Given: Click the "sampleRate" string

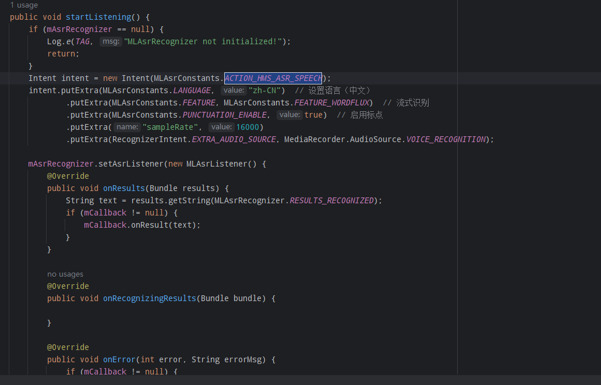Looking at the screenshot, I should [x=170, y=128].
